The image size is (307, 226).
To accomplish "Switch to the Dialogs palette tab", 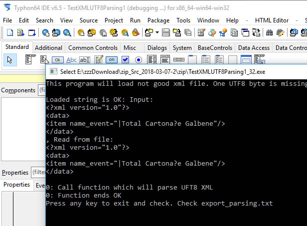I will pyautogui.click(x=157, y=48).
